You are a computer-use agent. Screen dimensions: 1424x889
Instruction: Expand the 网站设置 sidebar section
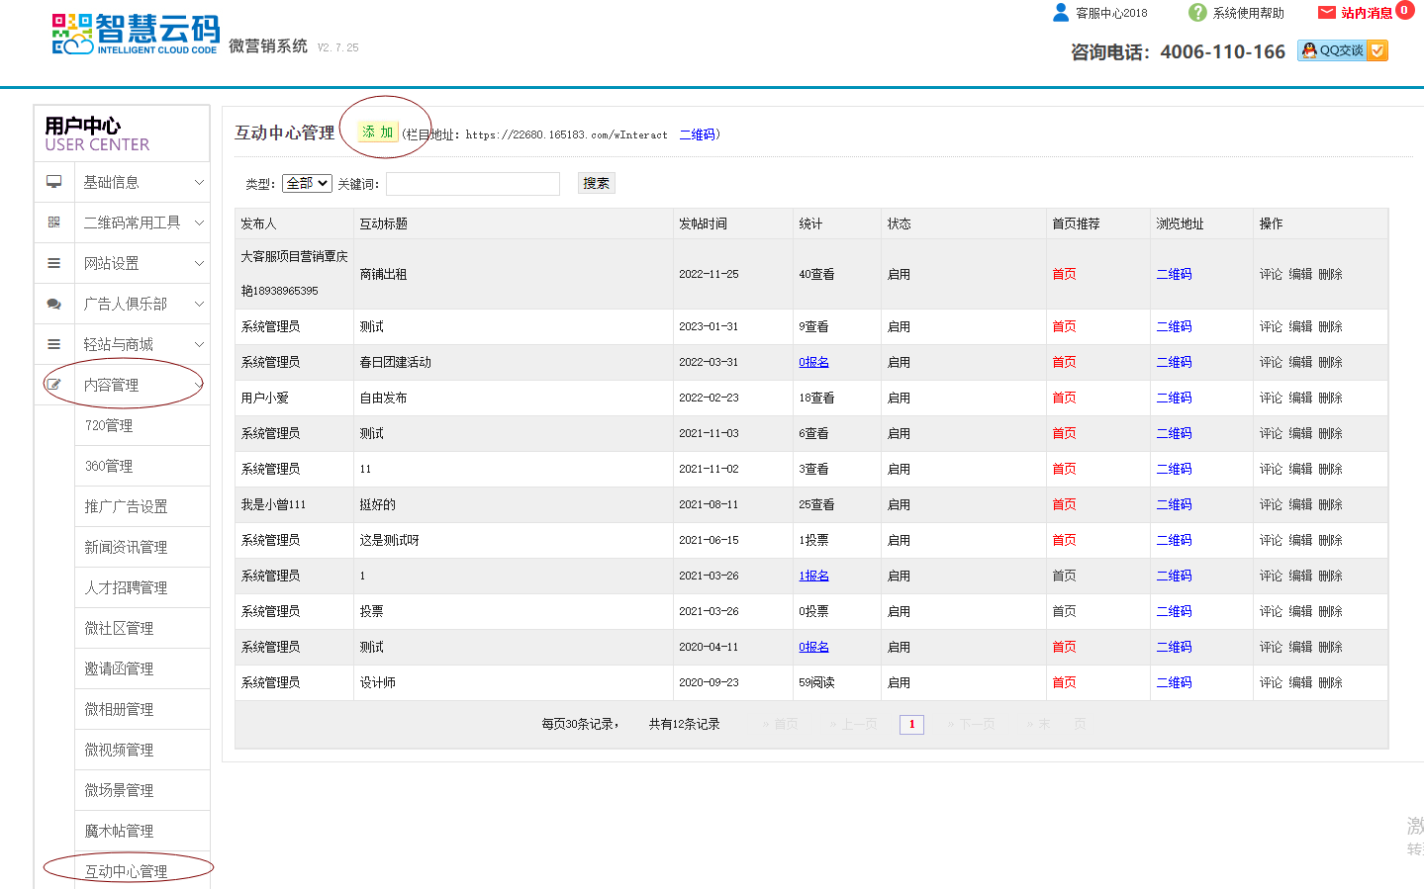pyautogui.click(x=198, y=263)
